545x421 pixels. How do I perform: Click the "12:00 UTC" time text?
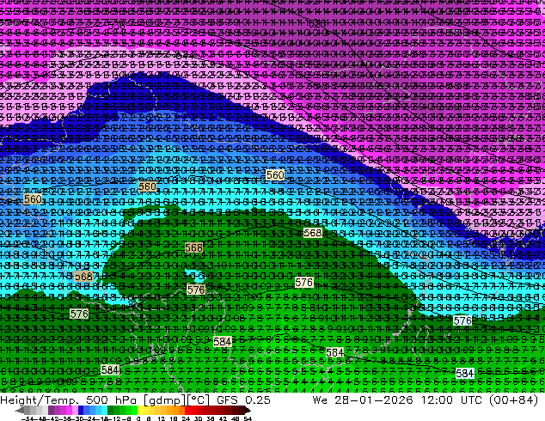(454, 400)
